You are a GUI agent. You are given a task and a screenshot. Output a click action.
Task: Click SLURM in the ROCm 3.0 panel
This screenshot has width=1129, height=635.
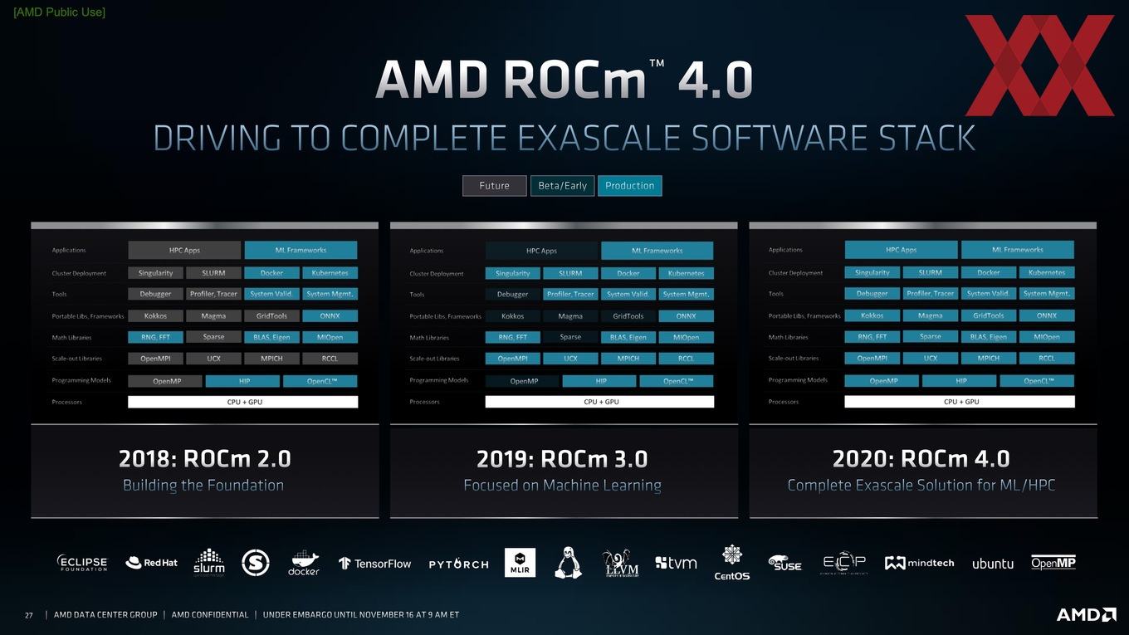click(x=570, y=273)
